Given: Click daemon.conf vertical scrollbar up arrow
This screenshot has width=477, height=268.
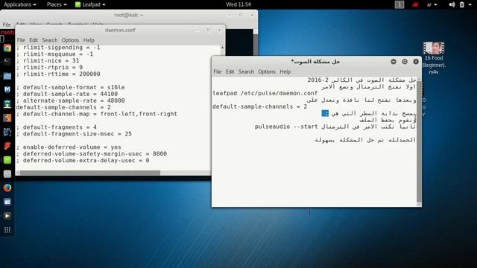Looking at the screenshot, I should point(222,48).
